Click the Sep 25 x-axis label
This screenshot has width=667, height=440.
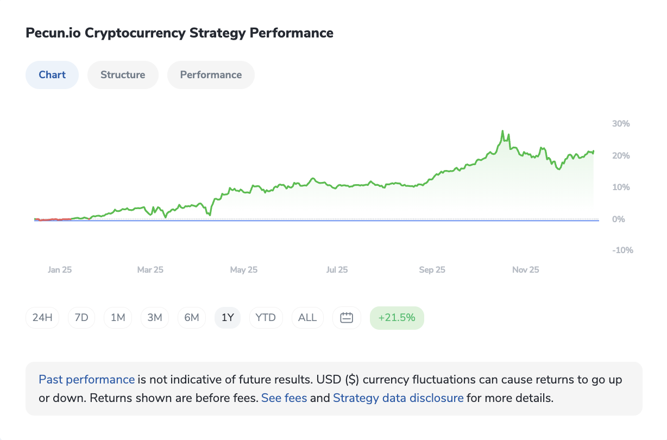tap(432, 269)
